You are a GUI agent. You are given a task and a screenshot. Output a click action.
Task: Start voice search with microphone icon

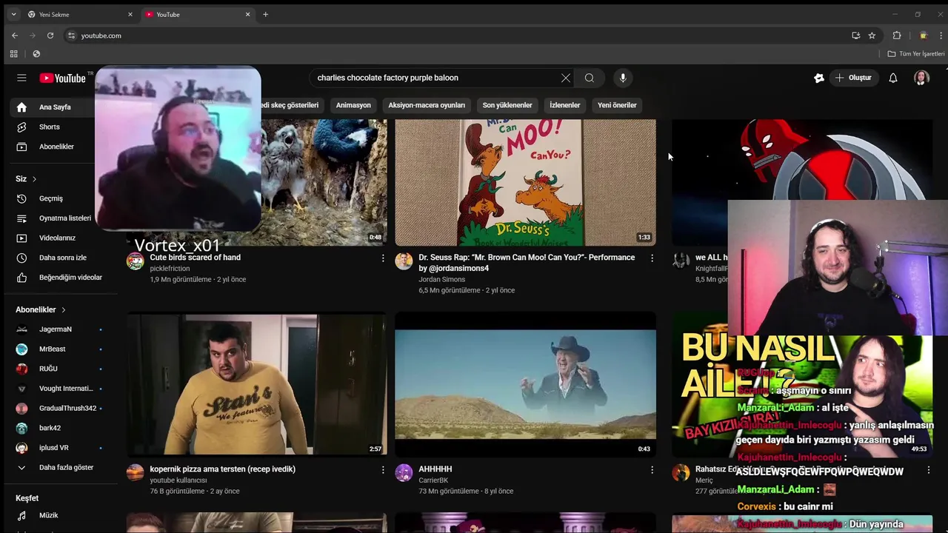623,78
